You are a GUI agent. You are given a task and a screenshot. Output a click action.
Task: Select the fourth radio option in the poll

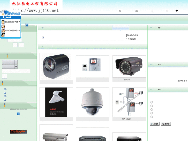(152, 113)
